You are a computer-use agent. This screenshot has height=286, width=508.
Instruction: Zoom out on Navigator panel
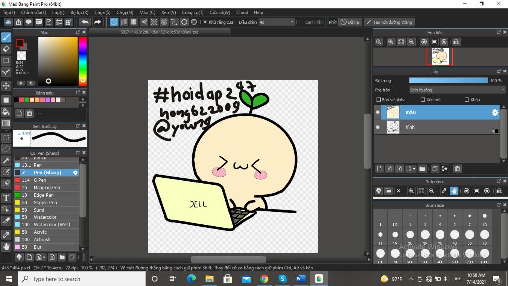[411, 42]
